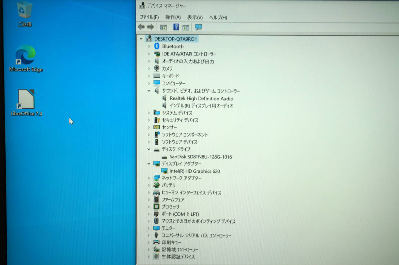
Task: Select the コンピューター category icon
Action: pos(157,83)
